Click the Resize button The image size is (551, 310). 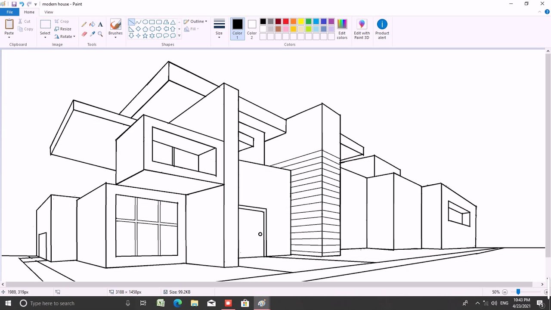click(x=63, y=29)
